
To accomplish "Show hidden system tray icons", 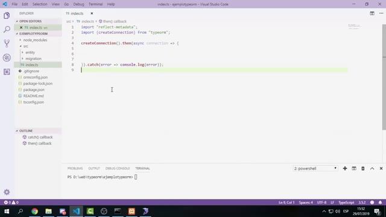I will pyautogui.click(x=324, y=212).
